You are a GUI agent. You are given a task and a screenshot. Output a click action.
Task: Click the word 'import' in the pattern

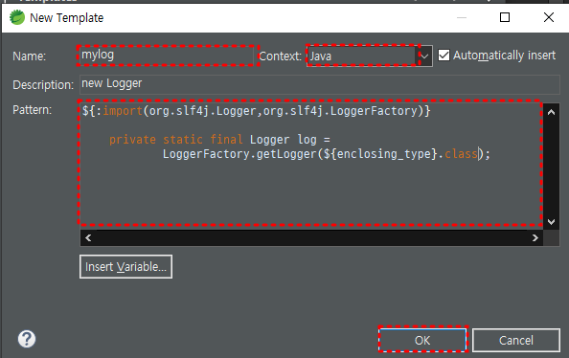(x=123, y=111)
